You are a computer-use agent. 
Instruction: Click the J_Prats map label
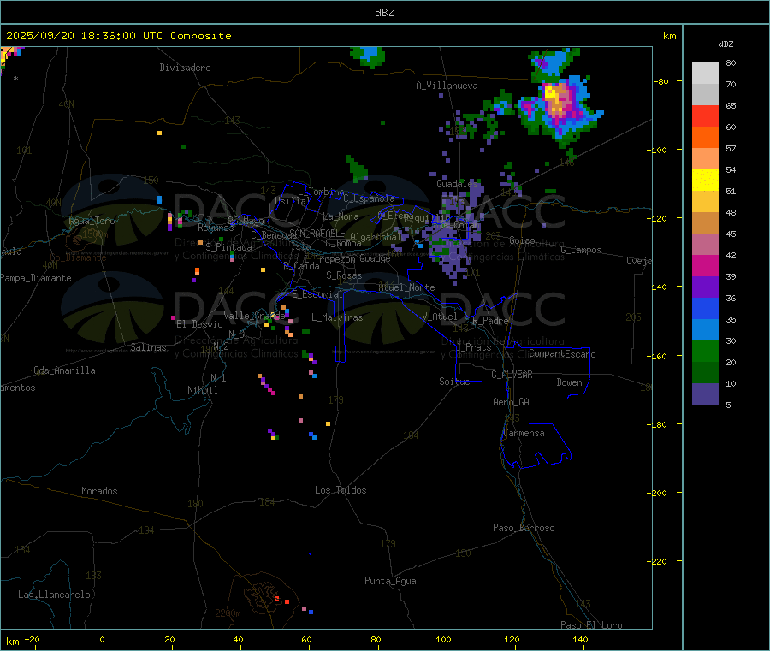click(x=474, y=347)
